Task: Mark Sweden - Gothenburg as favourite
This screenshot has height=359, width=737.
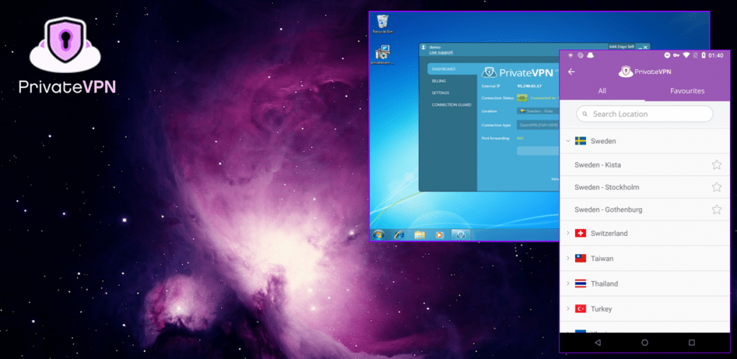Action: point(716,209)
